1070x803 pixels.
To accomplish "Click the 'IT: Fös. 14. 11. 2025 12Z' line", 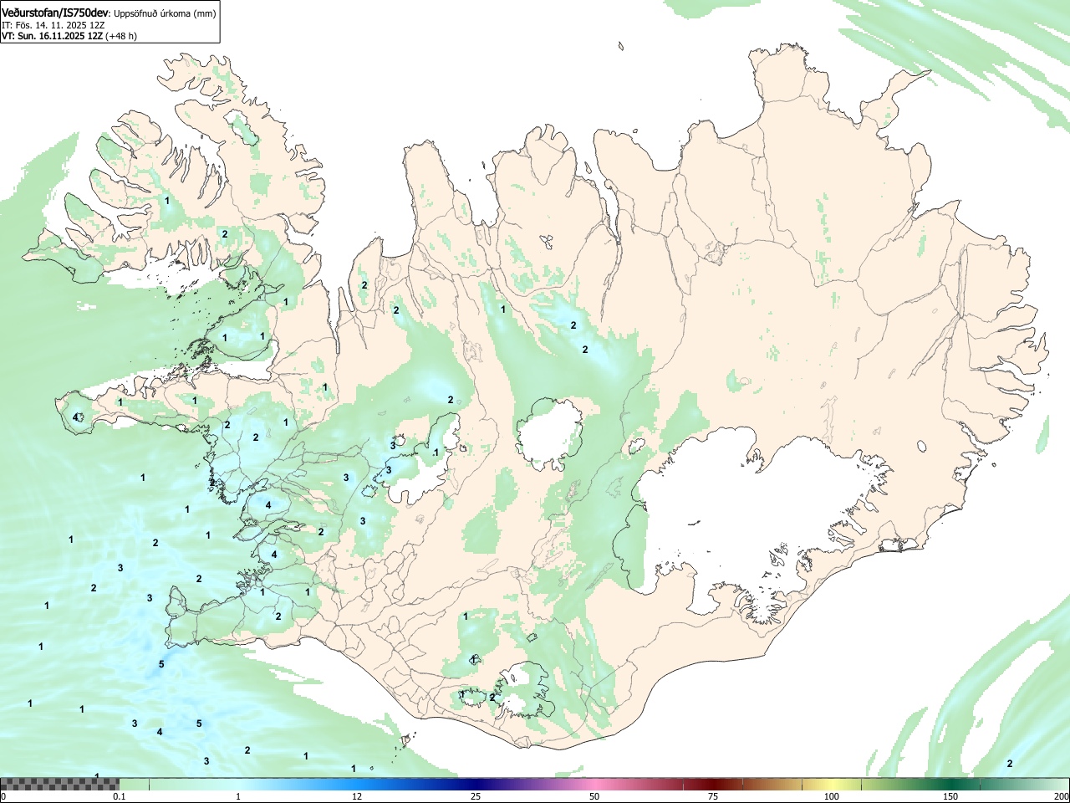I will pos(53,25).
